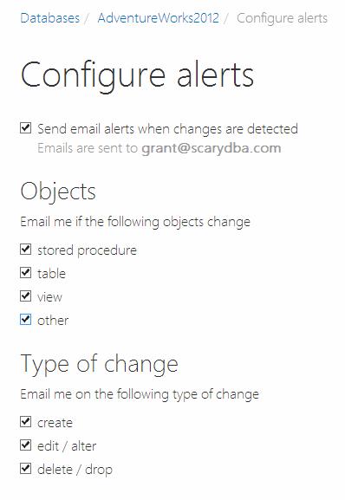Toggle the edit / alter checkbox
This screenshot has width=345, height=500.
(x=25, y=445)
